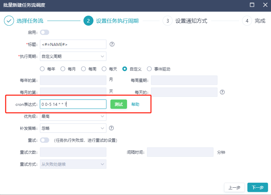Click the help icon next to 标题 field
Screen dimensions: 271x195
pos(112,44)
